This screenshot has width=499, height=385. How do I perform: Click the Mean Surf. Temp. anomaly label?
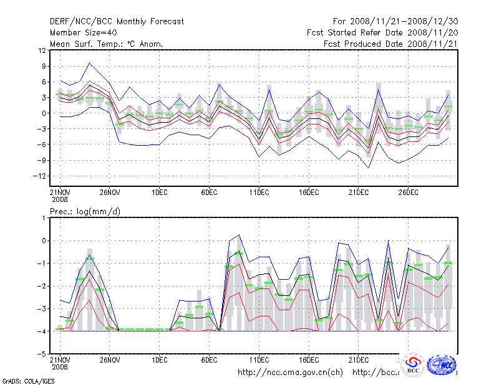tap(106, 44)
